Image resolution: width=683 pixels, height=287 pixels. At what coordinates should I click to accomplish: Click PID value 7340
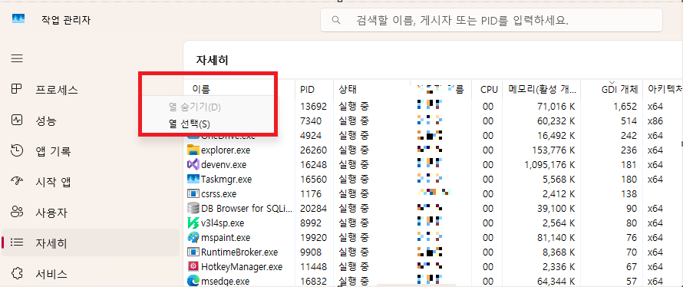click(x=311, y=121)
